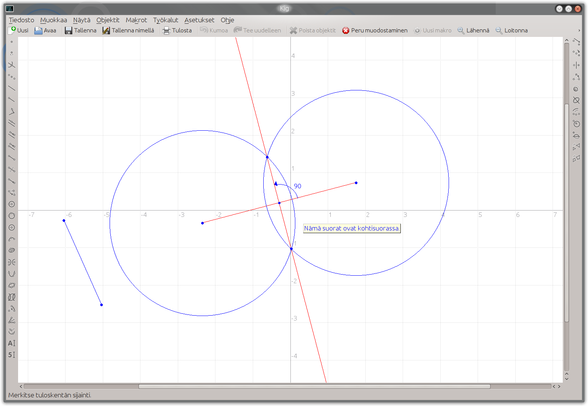Click Tallenna nimellä (save as)
Viewport: 588px width, 406px height.
pos(128,31)
